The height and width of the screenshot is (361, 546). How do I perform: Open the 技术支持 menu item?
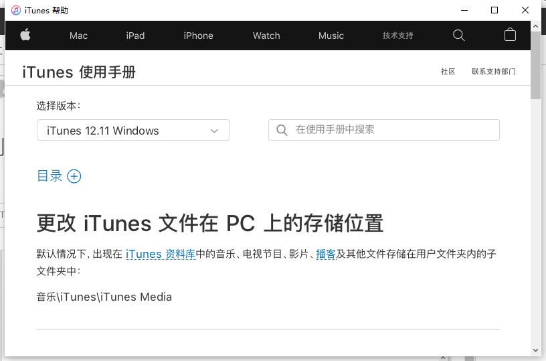(397, 35)
